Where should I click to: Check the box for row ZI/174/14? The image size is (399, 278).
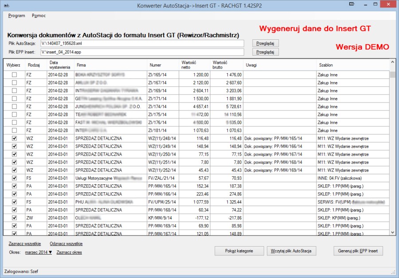tap(14, 107)
